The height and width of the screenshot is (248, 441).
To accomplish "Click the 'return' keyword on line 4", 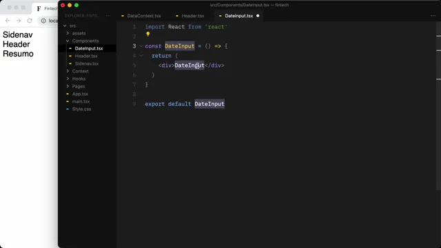I will (x=161, y=56).
